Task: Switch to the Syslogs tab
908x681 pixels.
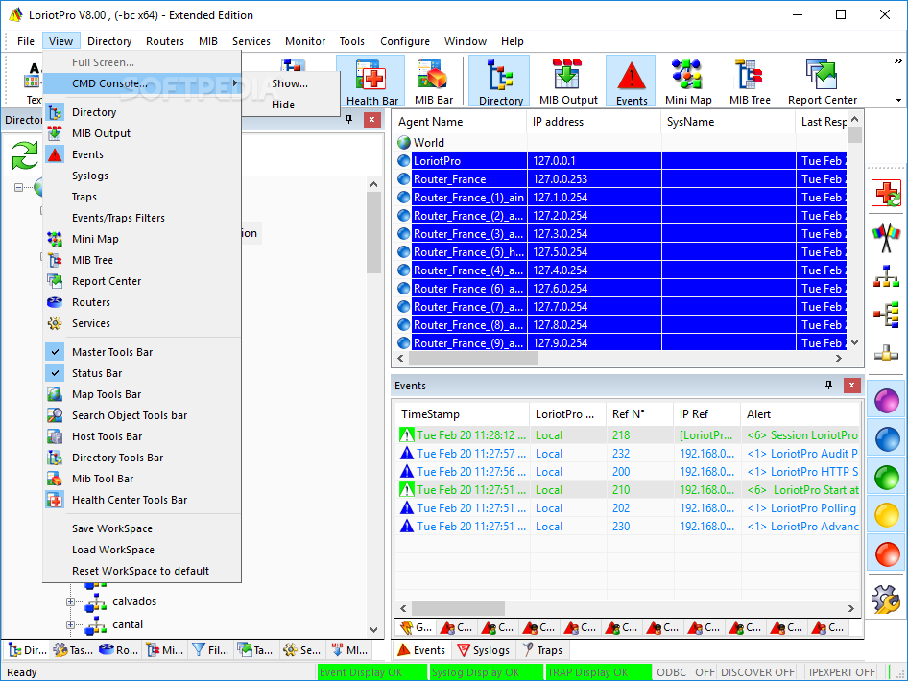Action: 484,650
